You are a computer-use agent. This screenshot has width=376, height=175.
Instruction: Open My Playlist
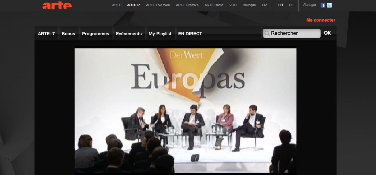(x=160, y=34)
